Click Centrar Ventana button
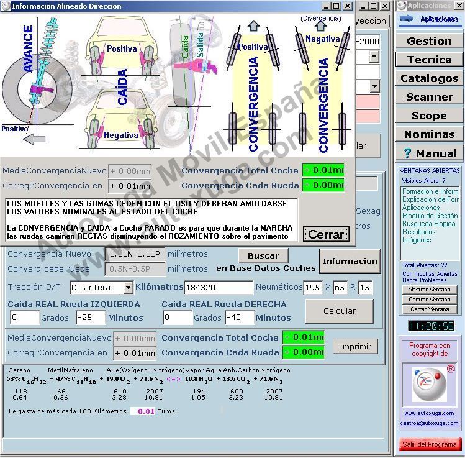 click(x=430, y=300)
